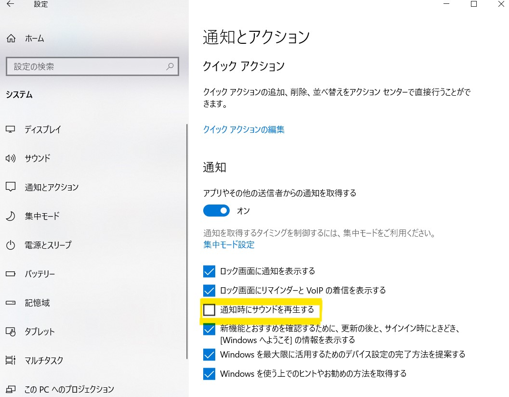Select the タブレット icon in sidebar
Image resolution: width=509 pixels, height=397 pixels.
(10, 331)
